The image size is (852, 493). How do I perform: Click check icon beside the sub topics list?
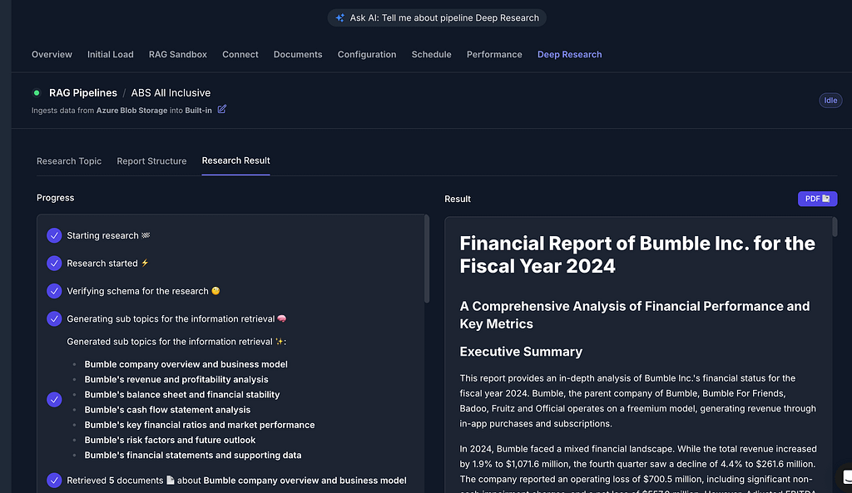click(54, 400)
